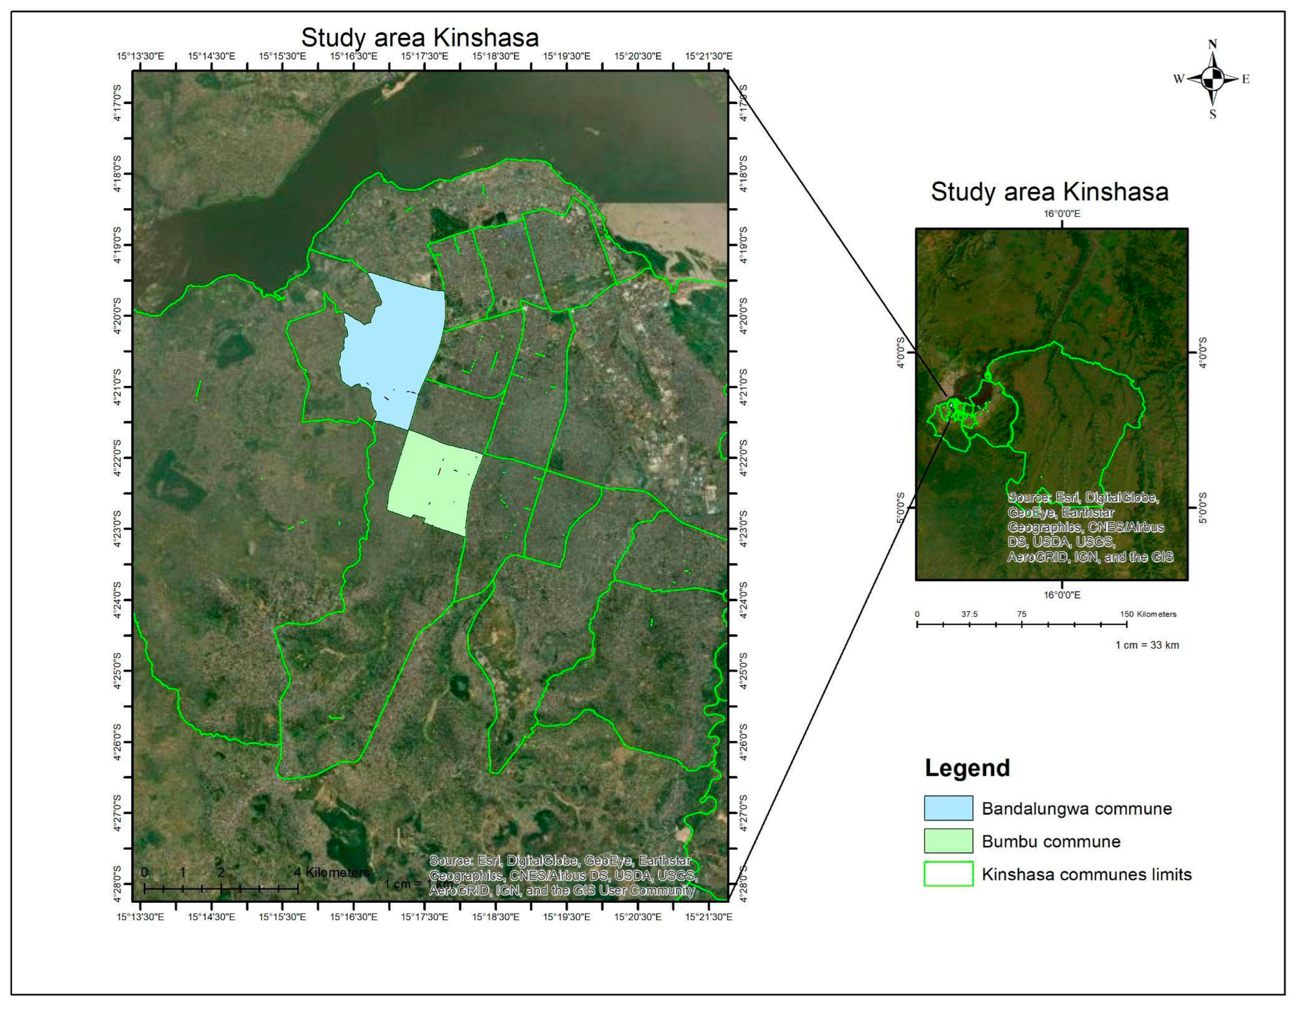The image size is (1298, 1011).
Task: Click the inset overview satellite map
Action: (1051, 404)
